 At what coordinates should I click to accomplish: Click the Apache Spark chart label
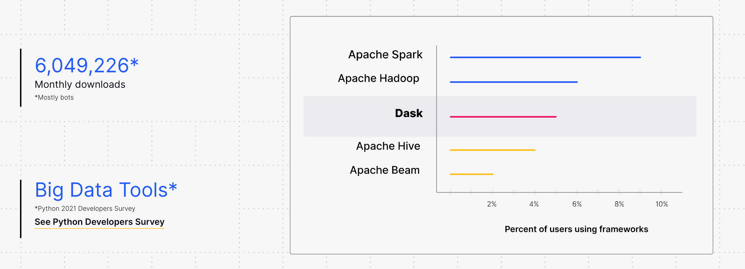pyautogui.click(x=385, y=55)
